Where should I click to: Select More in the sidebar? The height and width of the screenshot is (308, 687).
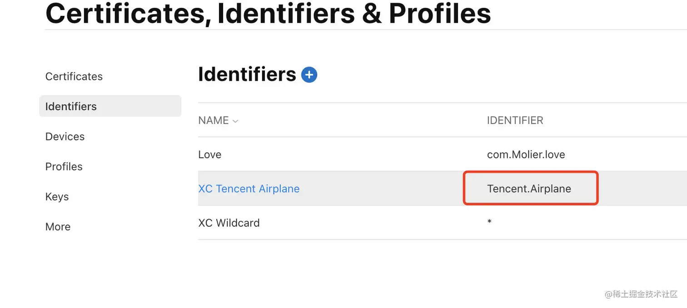[58, 227]
